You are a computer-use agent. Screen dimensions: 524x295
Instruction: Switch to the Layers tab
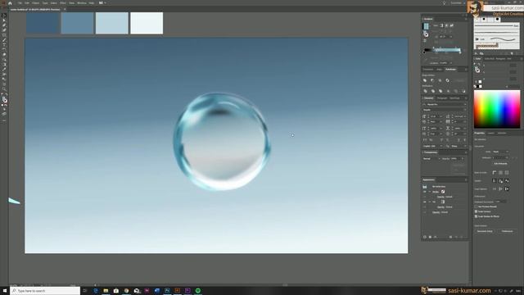(x=491, y=133)
